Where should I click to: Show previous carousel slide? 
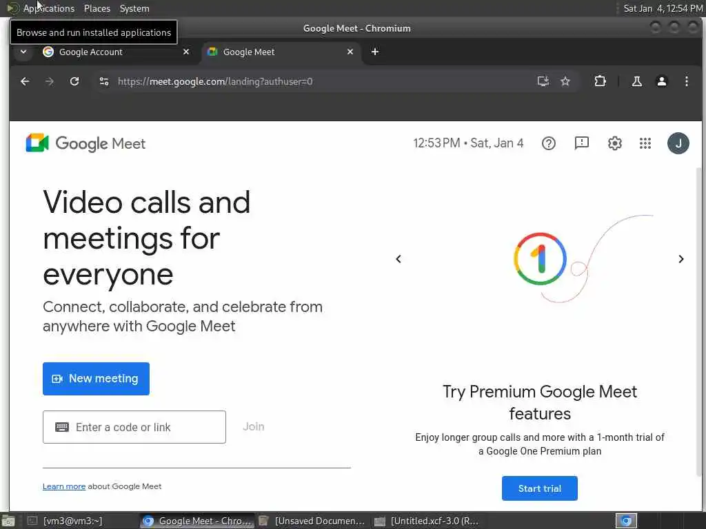tap(398, 259)
